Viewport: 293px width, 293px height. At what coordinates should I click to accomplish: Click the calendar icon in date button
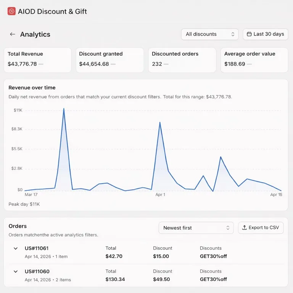[249, 34]
